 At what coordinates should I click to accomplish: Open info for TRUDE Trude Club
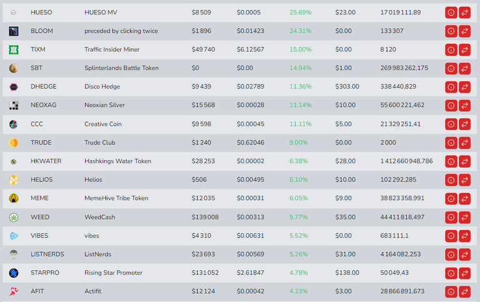coord(451,143)
